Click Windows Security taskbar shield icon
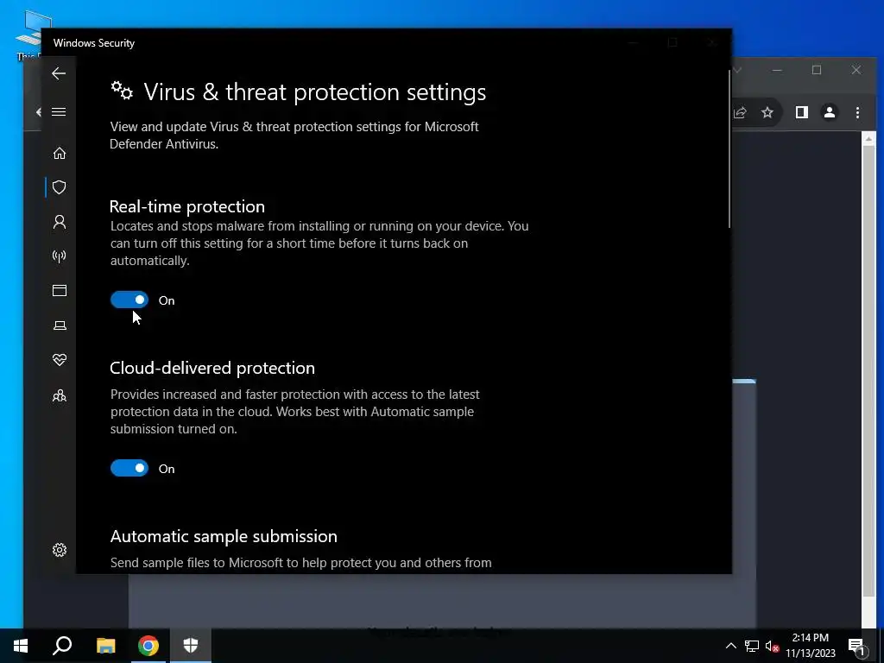884x663 pixels. point(191,646)
